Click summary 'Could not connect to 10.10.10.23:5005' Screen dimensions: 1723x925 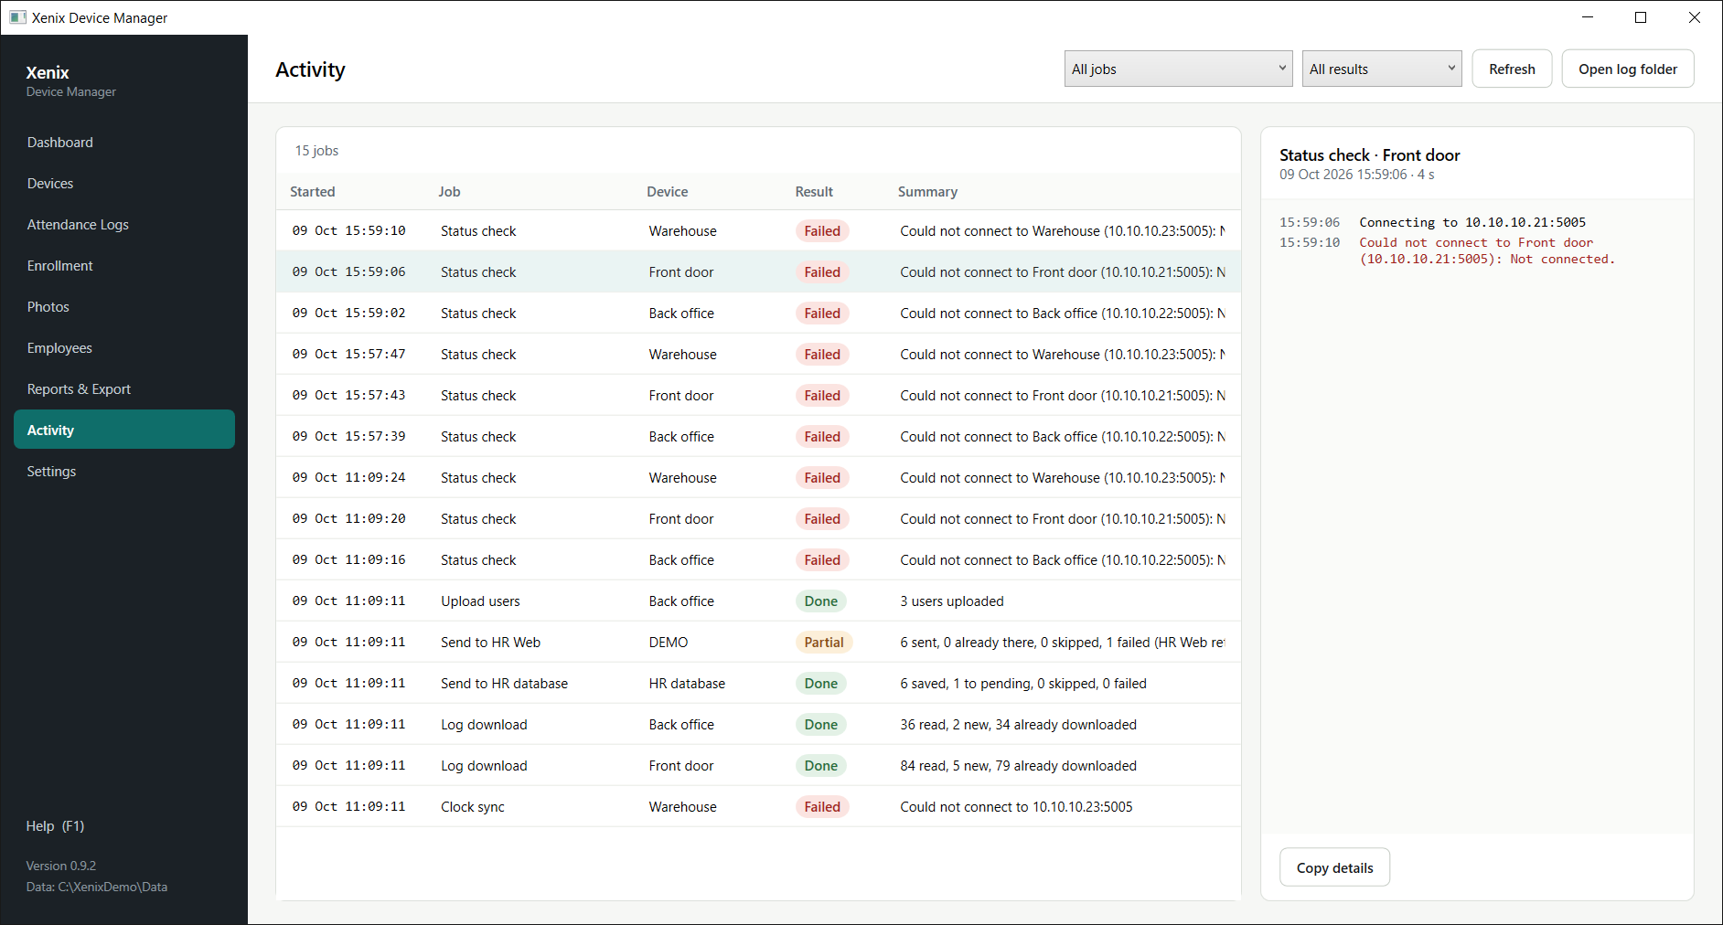pyautogui.click(x=1016, y=807)
